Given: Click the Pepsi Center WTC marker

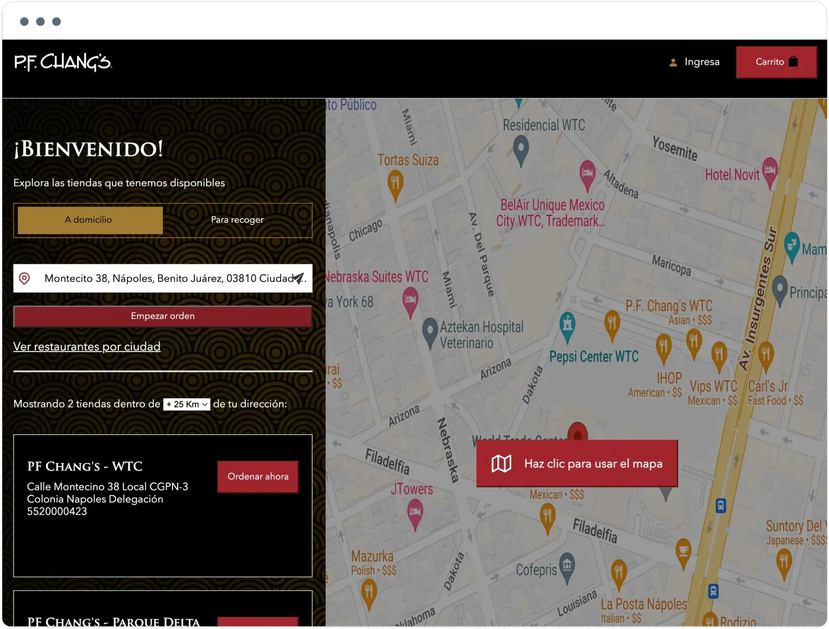Looking at the screenshot, I should tap(567, 328).
